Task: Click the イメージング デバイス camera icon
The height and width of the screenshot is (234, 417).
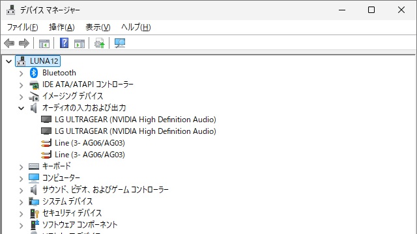Action: (34, 96)
